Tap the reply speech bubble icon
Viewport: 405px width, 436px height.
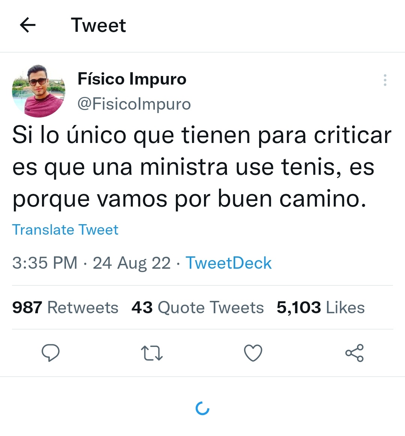(50, 353)
